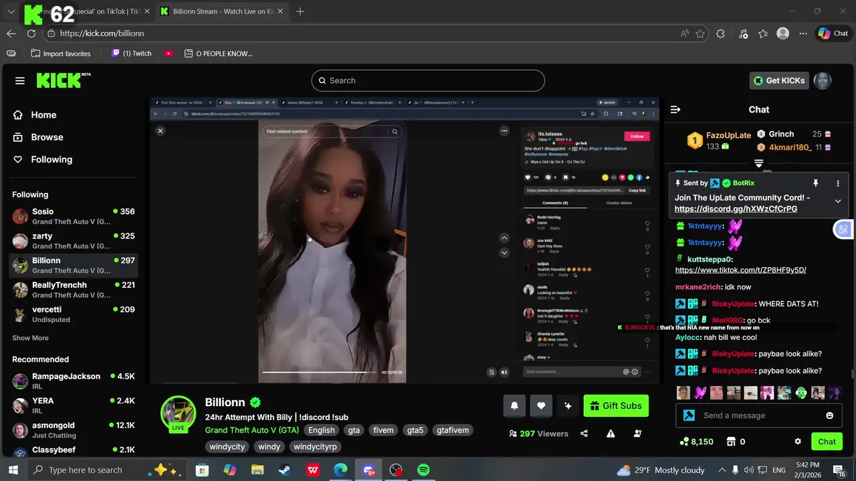
Task: Select the gta5 tag
Action: tap(415, 430)
